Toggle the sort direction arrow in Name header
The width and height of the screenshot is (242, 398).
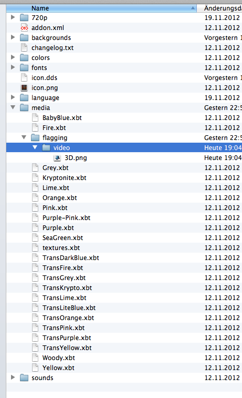pos(193,8)
